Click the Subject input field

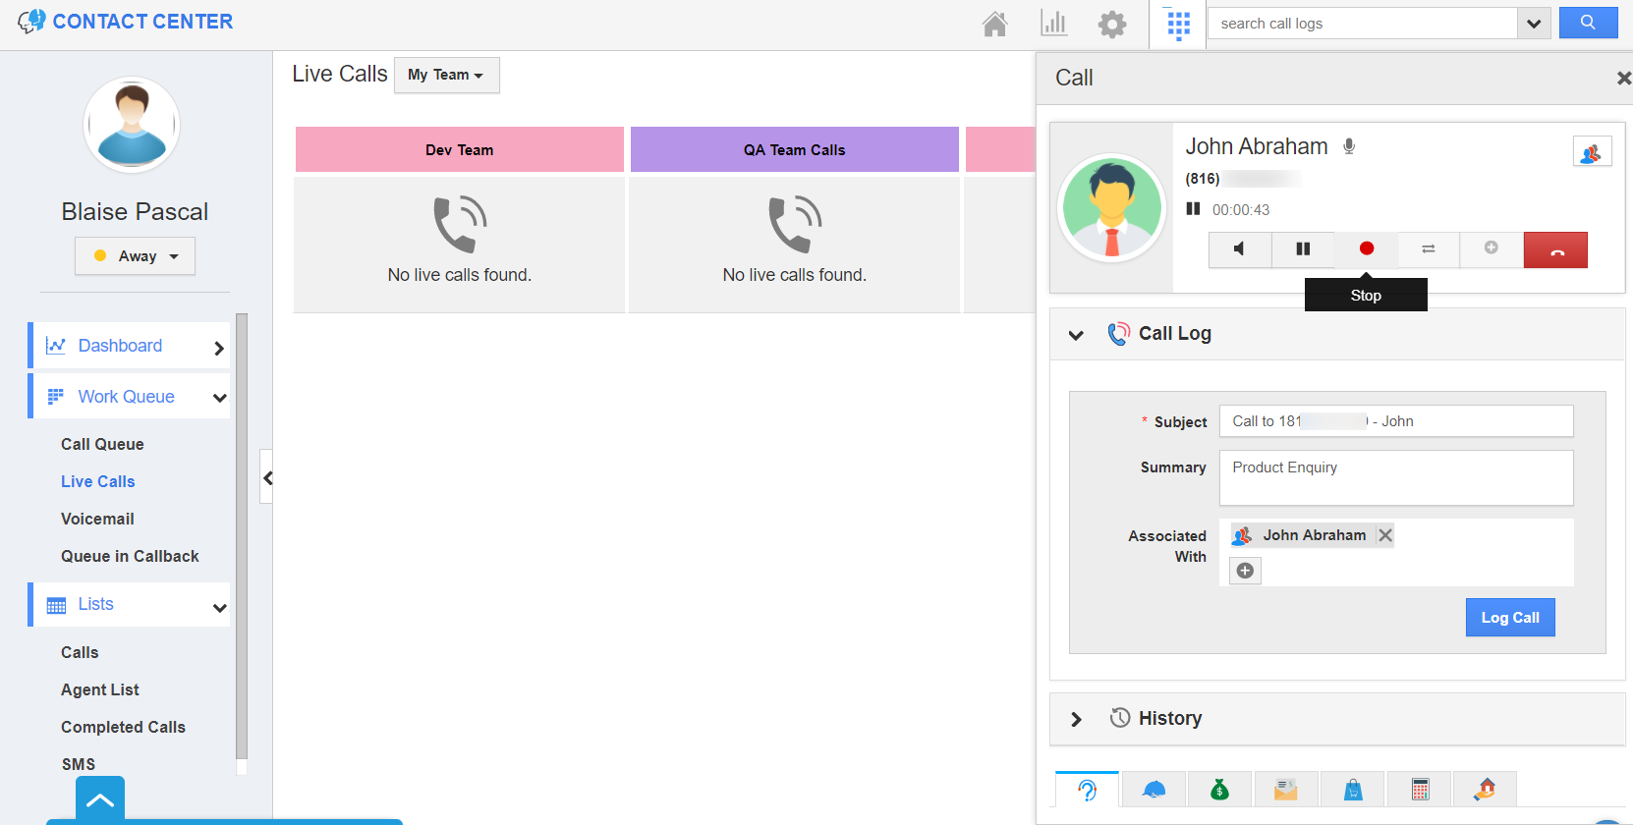pyautogui.click(x=1396, y=421)
